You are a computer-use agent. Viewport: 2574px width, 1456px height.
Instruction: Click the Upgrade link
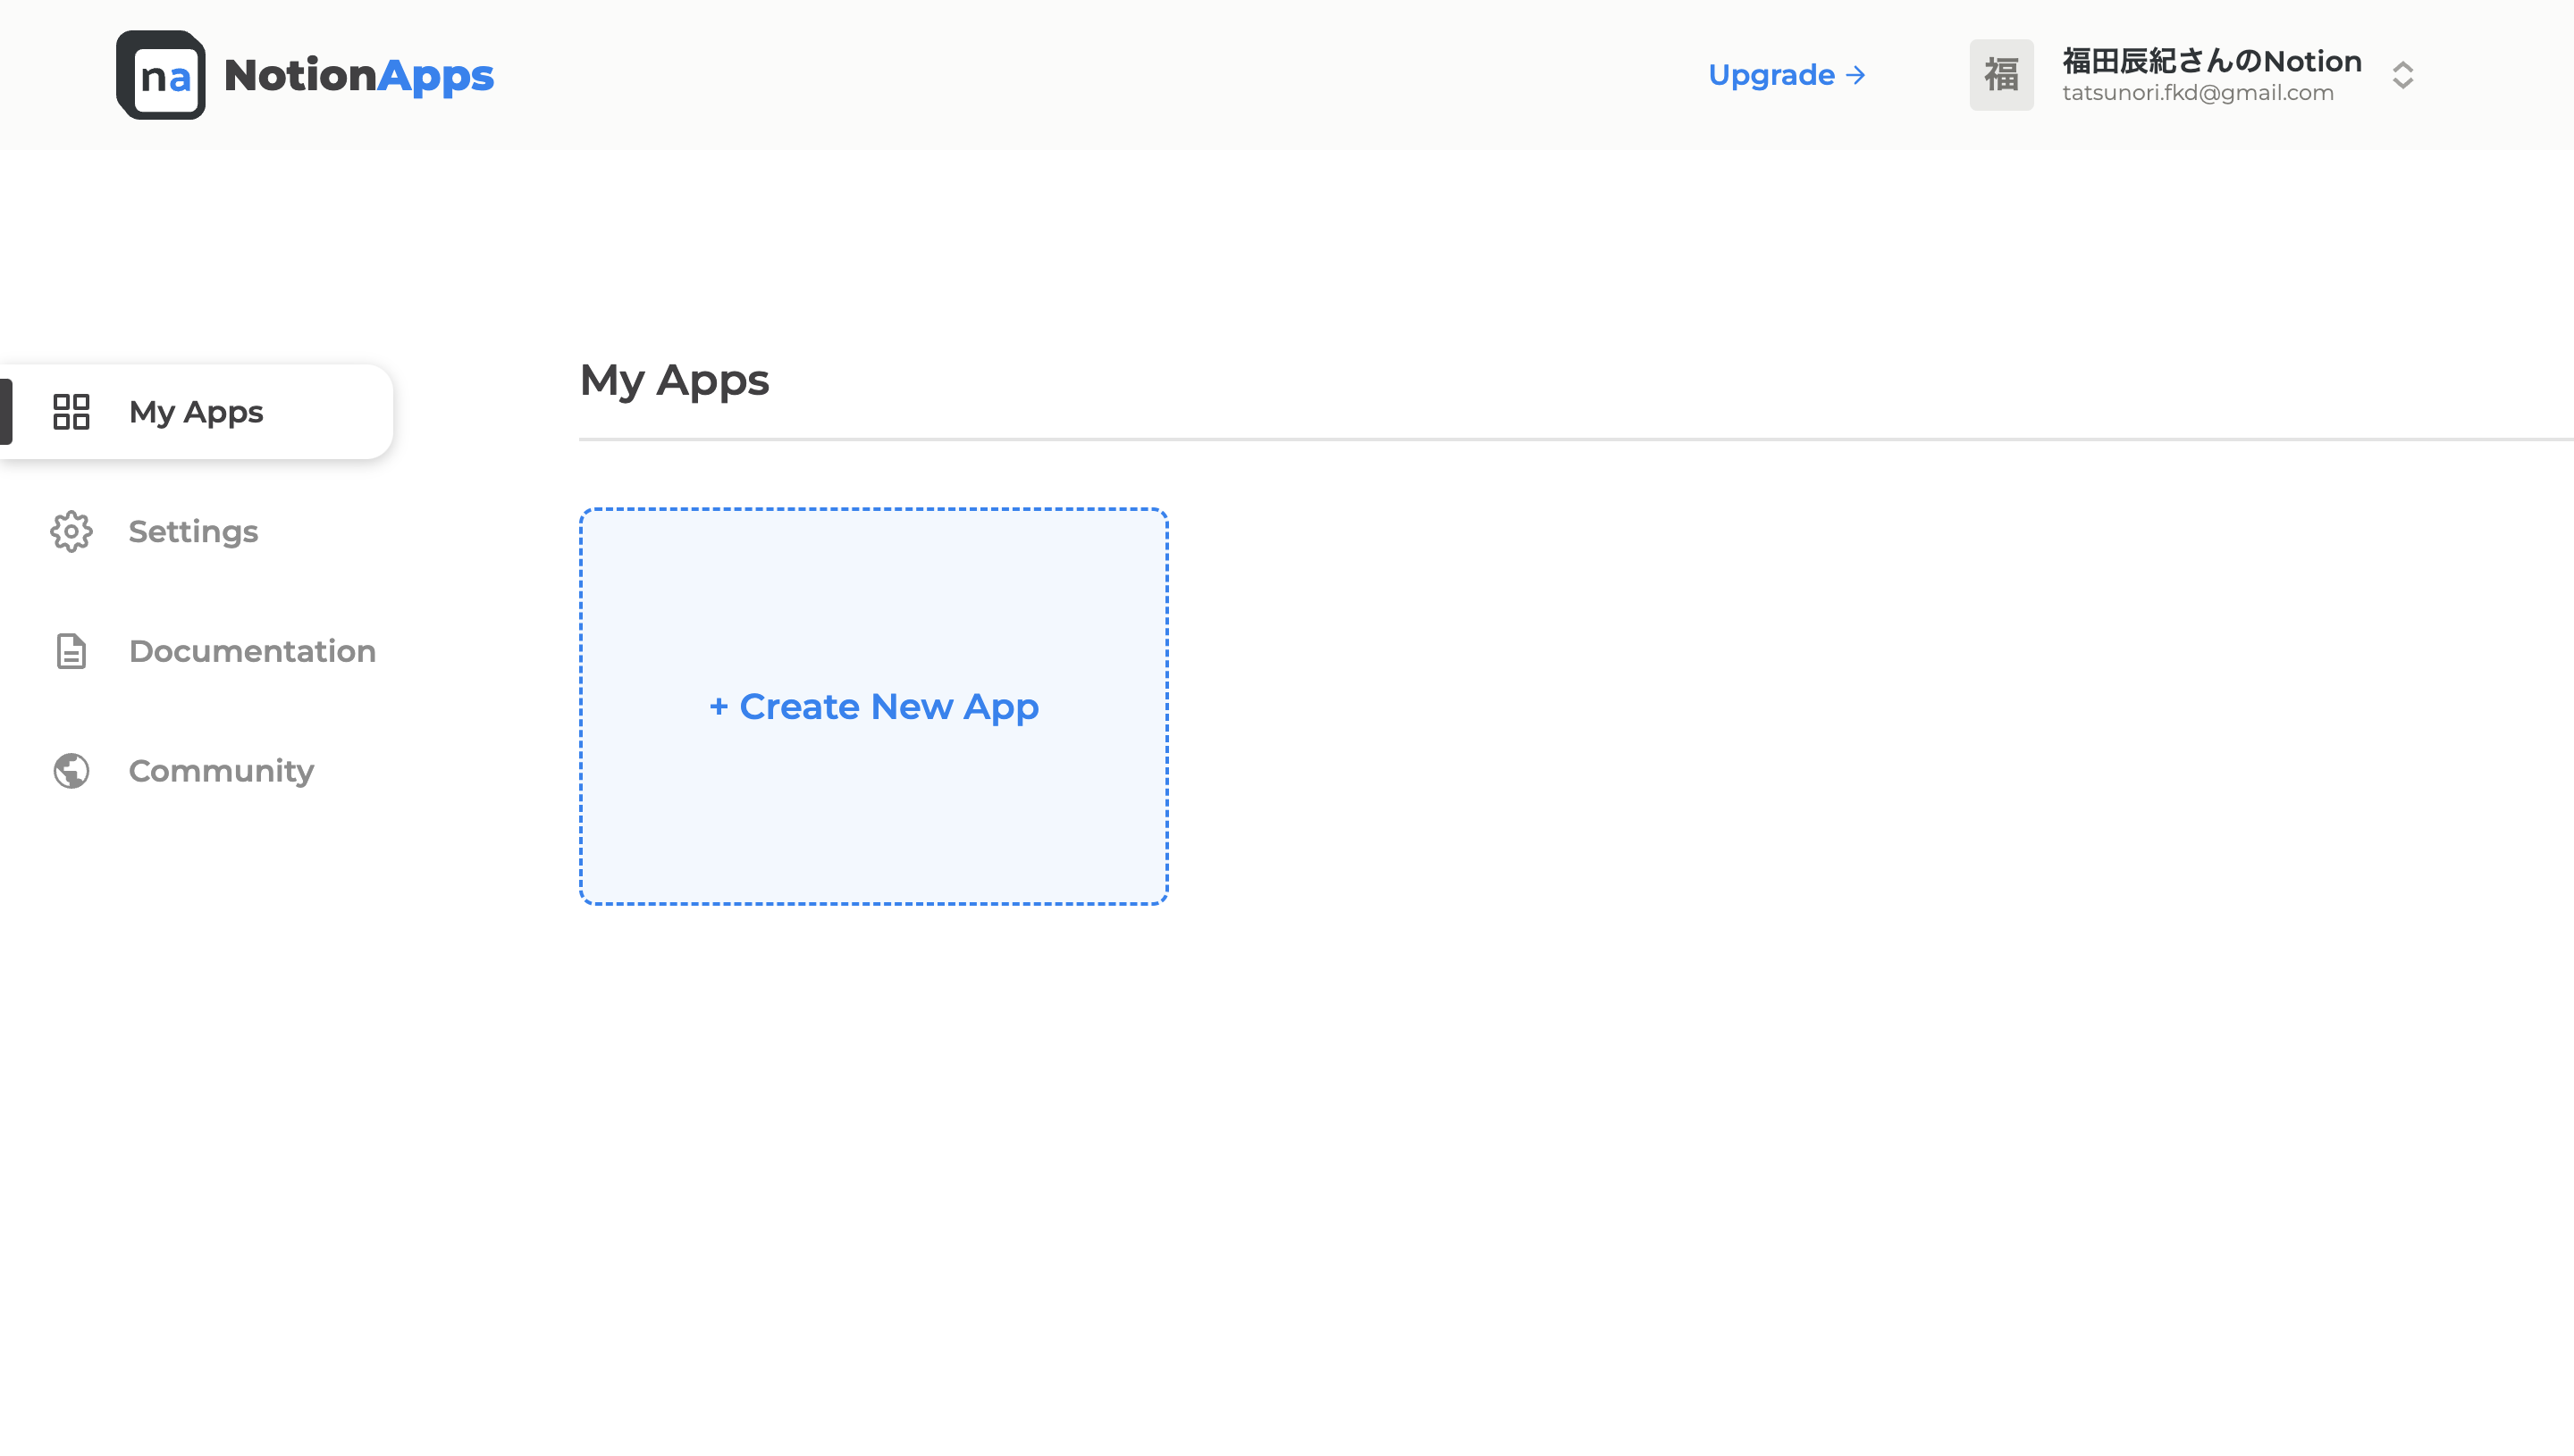(x=1771, y=75)
